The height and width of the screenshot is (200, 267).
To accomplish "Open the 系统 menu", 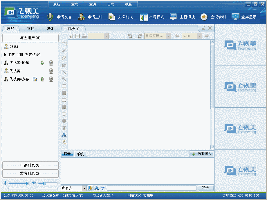I will [57, 4].
